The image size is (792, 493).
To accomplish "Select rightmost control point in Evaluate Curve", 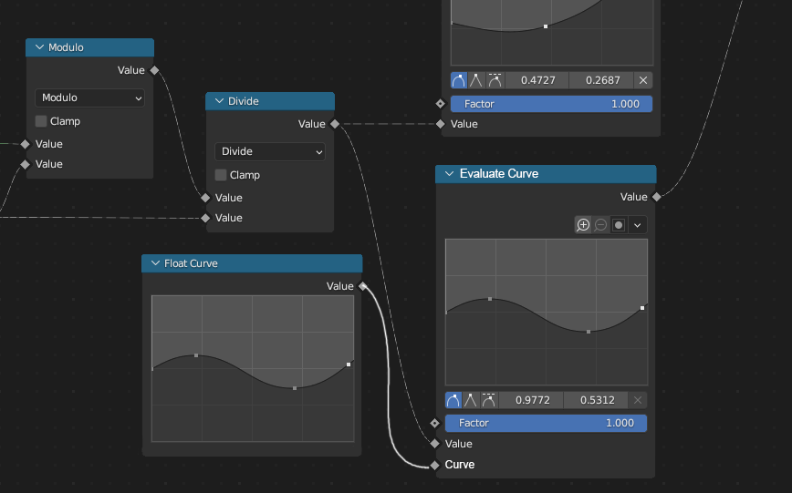I will [x=642, y=308].
